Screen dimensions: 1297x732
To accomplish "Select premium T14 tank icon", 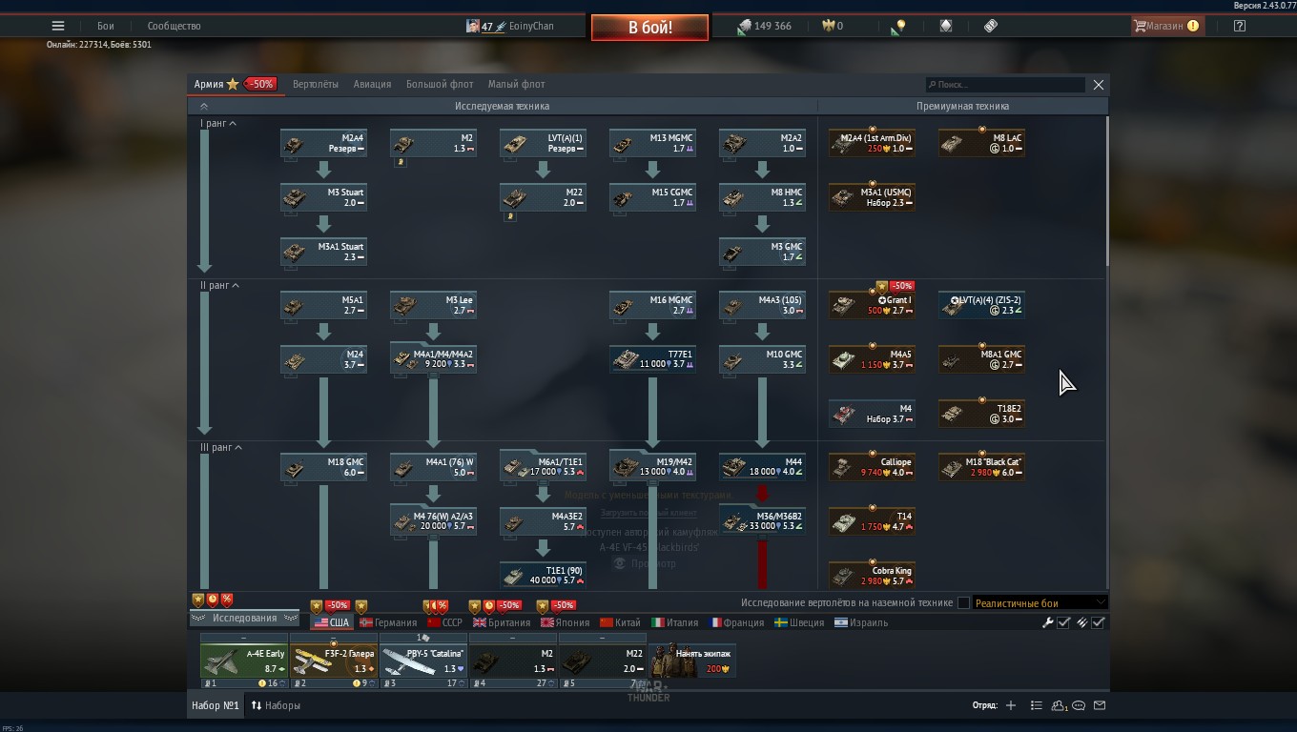I will click(843, 521).
